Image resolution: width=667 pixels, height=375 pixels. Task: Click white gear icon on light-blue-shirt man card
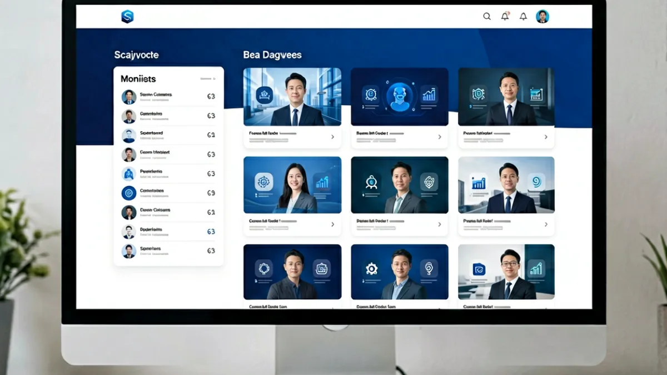pyautogui.click(x=371, y=269)
